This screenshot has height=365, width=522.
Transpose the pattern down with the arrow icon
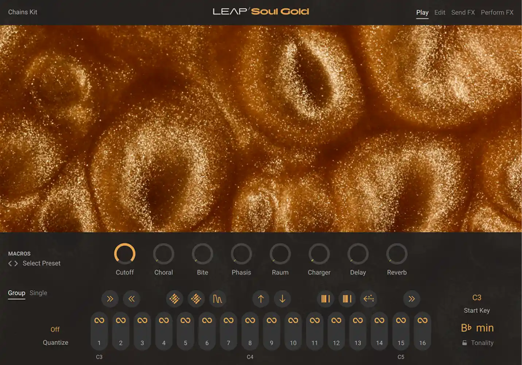tap(282, 299)
